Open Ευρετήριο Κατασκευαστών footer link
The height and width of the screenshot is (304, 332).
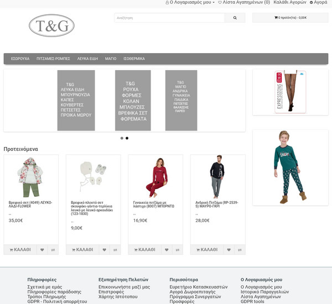pos(199,287)
